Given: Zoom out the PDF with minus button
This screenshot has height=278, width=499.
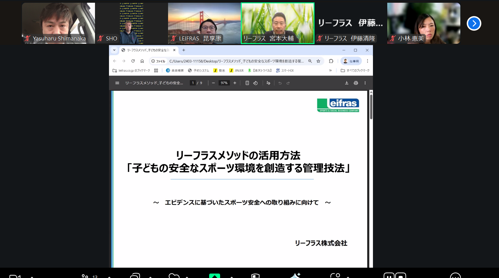Looking at the screenshot, I should (213, 83).
